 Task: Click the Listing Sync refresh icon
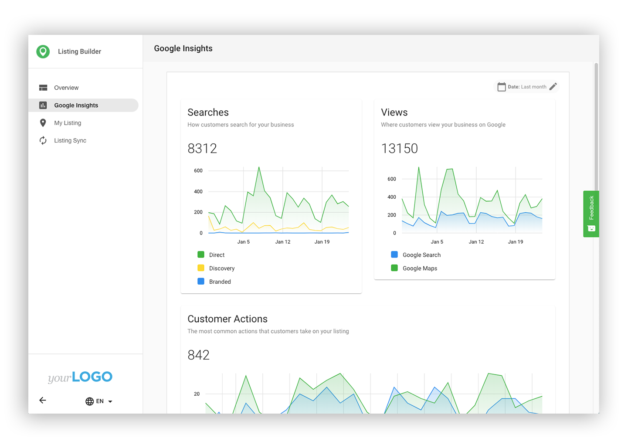[43, 140]
